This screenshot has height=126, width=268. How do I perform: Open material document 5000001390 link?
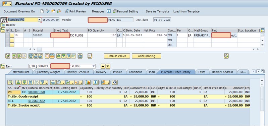pos(37,92)
